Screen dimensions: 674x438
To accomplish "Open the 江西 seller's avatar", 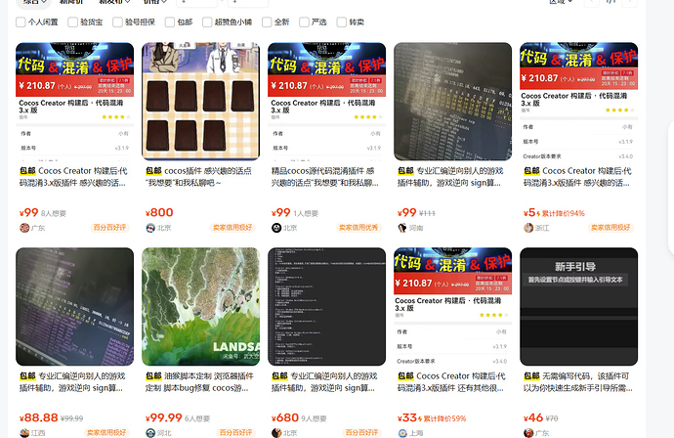I will 24,433.
